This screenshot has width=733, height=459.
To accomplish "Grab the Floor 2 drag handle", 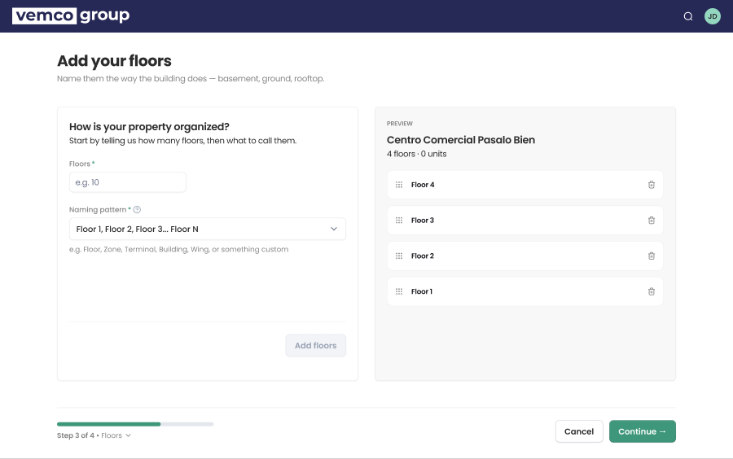I will point(399,256).
